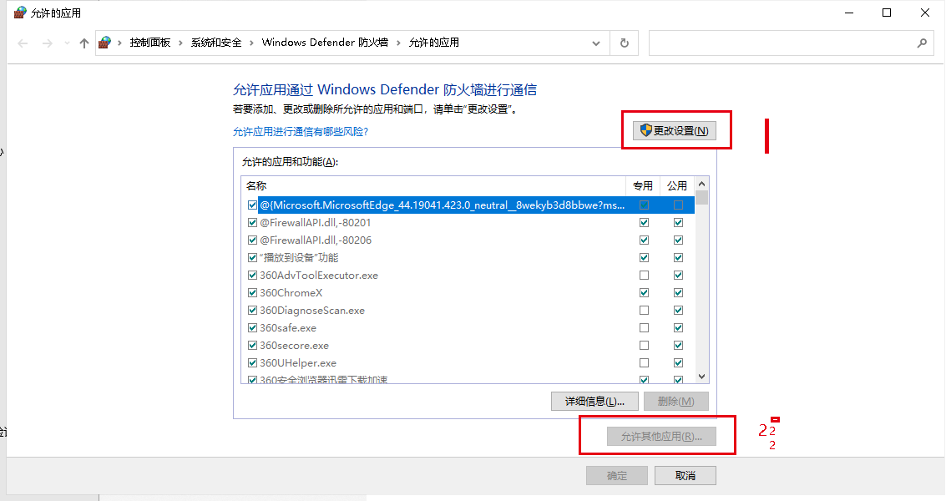Toggle enabled checkbox for 360ChromeX

click(x=252, y=293)
